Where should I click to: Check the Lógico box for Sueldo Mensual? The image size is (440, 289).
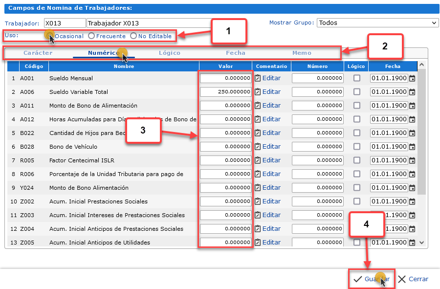357,78
